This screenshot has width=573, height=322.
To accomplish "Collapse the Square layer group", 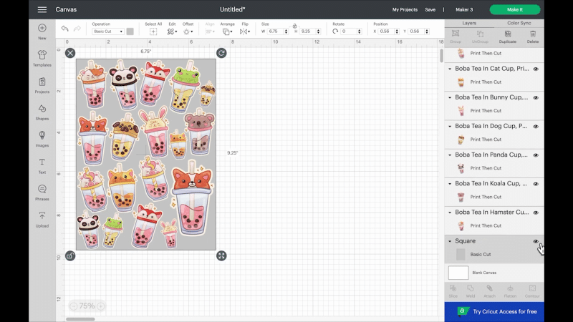I will (x=450, y=241).
